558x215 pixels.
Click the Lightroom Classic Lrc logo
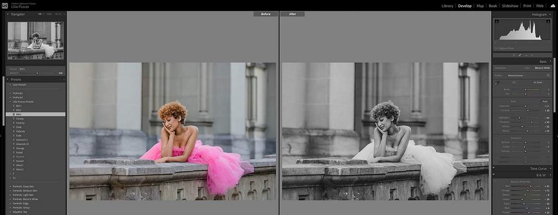5,5
